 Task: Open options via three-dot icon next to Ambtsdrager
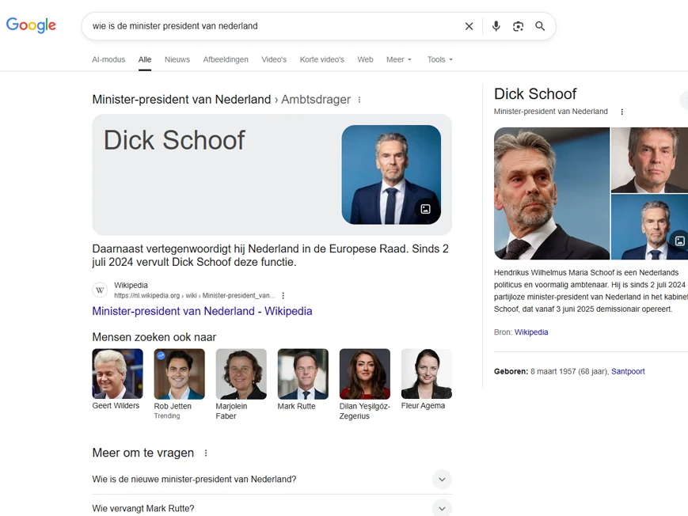pos(359,100)
